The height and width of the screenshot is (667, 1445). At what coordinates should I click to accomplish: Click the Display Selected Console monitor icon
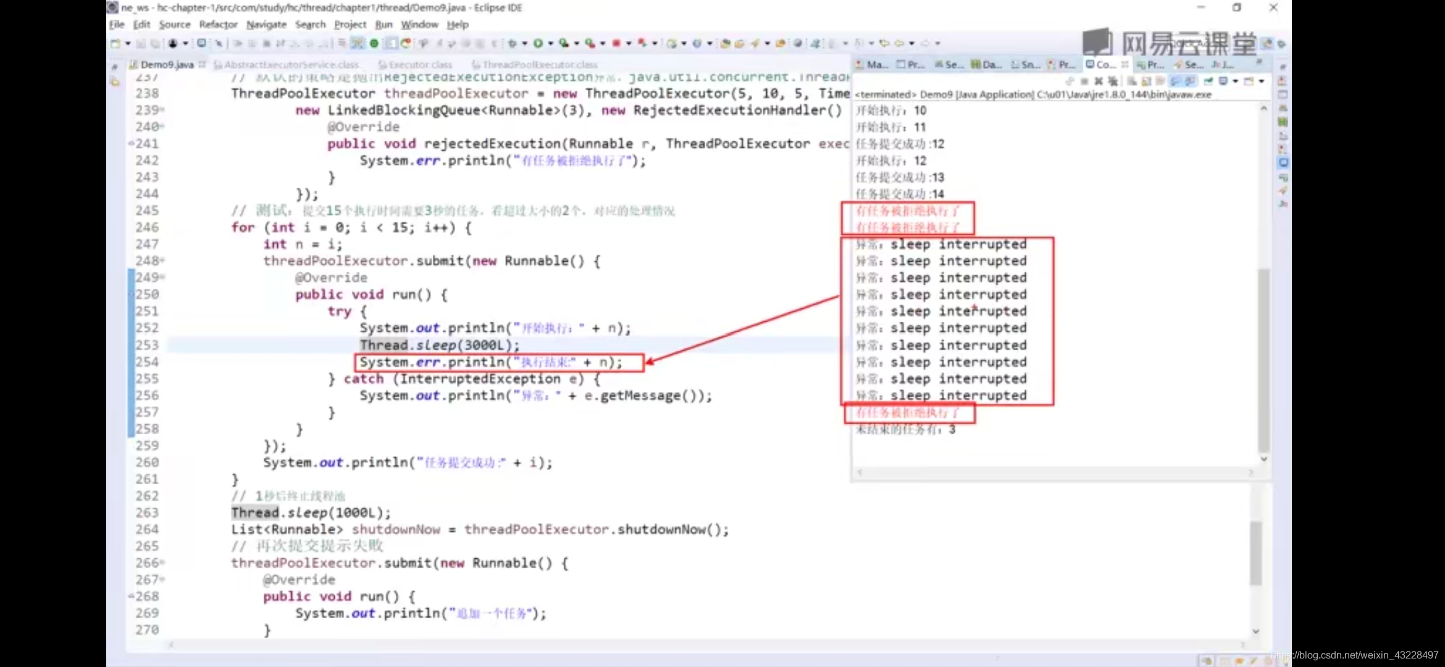pos(1223,81)
